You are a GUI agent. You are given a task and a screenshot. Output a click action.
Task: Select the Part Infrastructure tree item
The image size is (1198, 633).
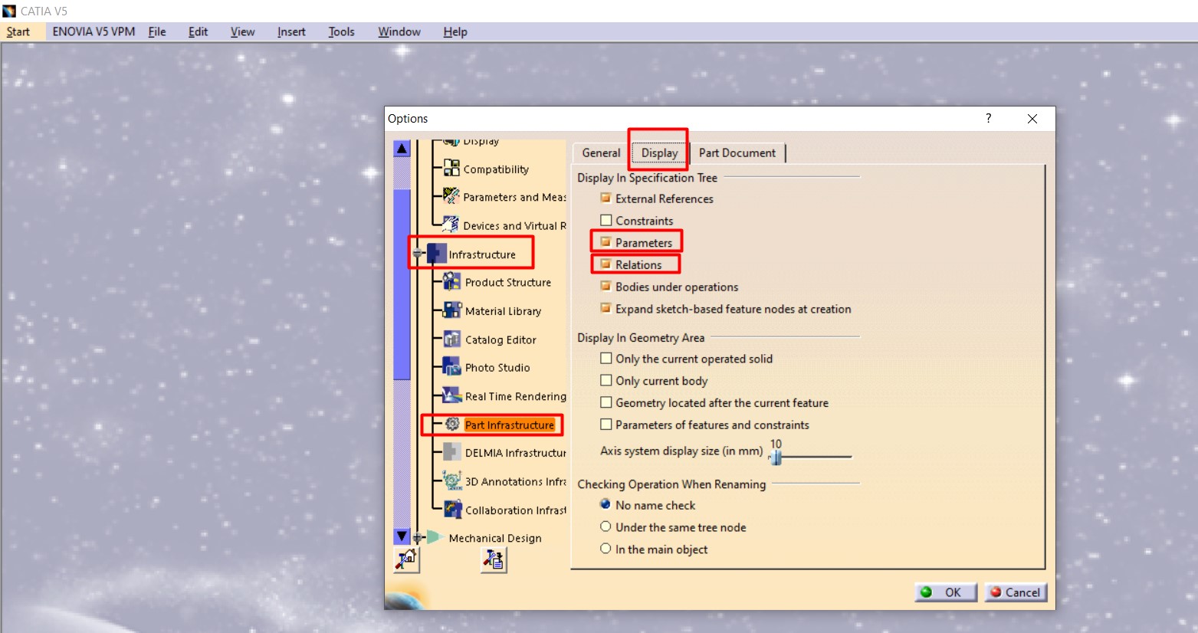tap(509, 425)
